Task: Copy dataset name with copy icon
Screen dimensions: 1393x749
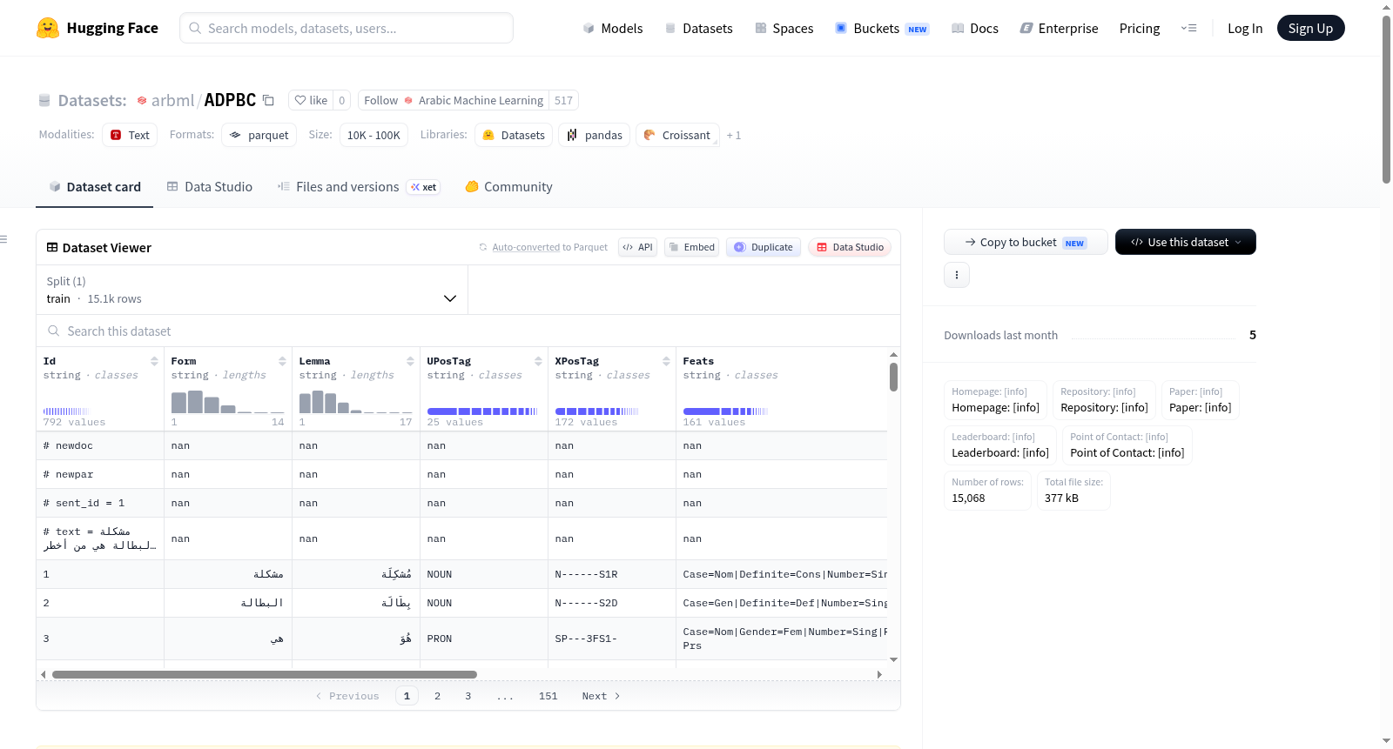Action: (268, 100)
